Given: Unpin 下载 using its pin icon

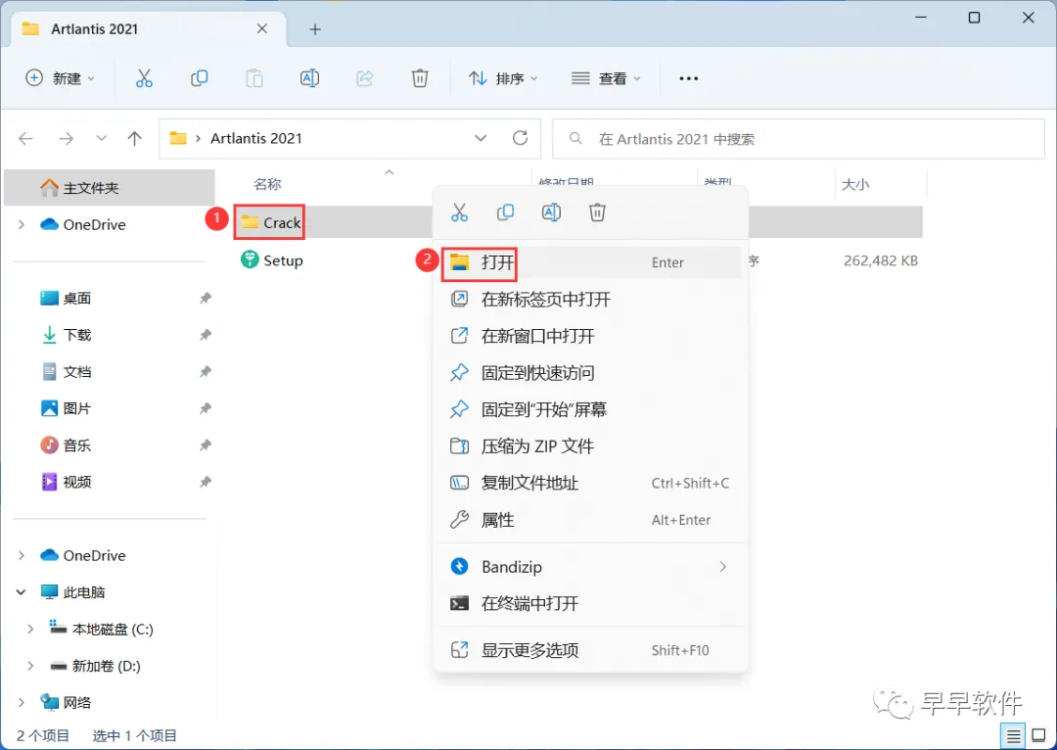Looking at the screenshot, I should [206, 335].
